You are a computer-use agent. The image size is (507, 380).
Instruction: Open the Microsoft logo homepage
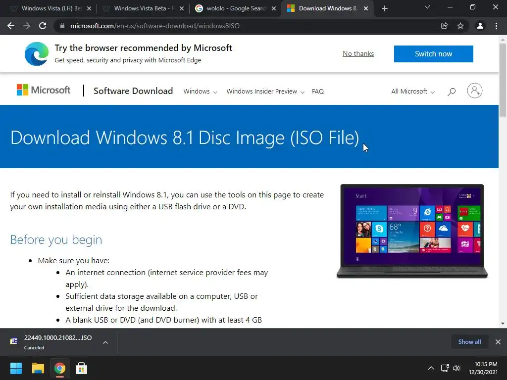(44, 90)
